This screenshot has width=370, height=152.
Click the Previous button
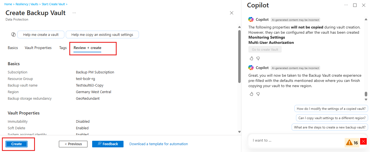tap(73, 144)
